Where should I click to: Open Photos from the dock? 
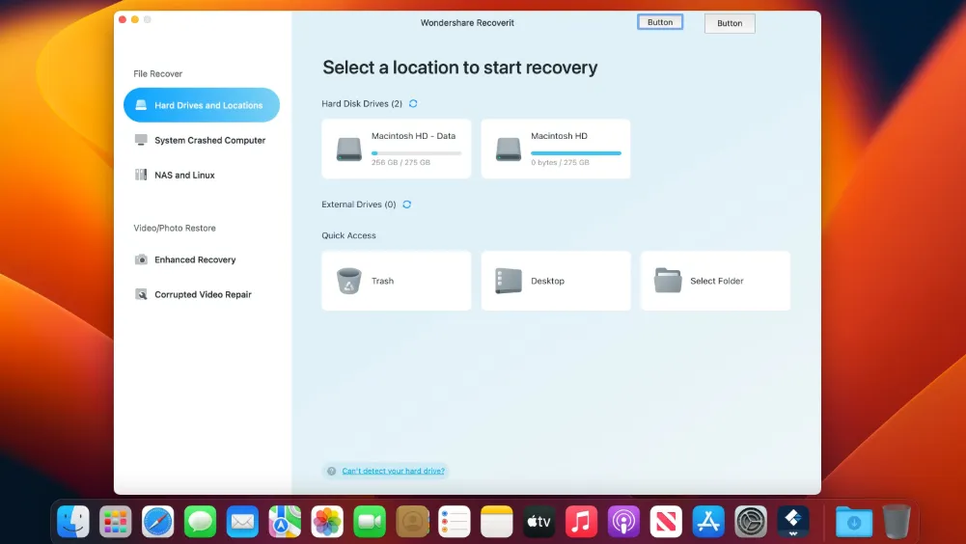tap(327, 522)
